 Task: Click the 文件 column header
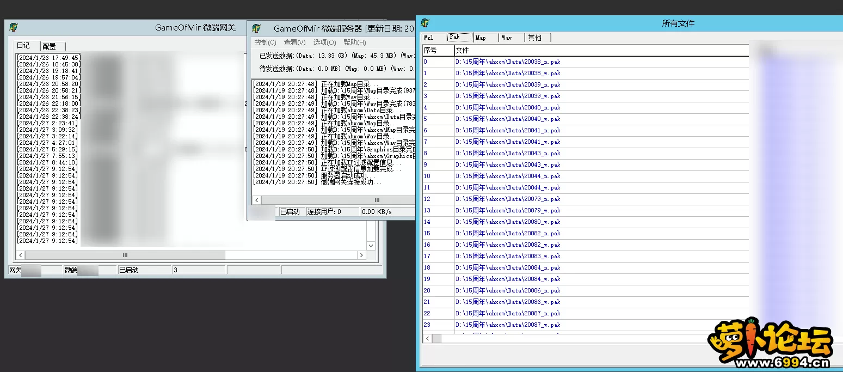(601, 50)
